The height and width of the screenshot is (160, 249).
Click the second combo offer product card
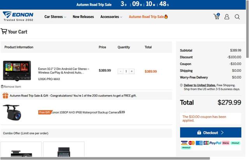[x=64, y=149]
